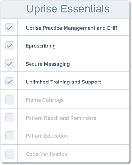Uncheck the Eprescribing checkbox
Image resolution: width=132 pixels, height=165 pixels.
[x=10, y=46]
